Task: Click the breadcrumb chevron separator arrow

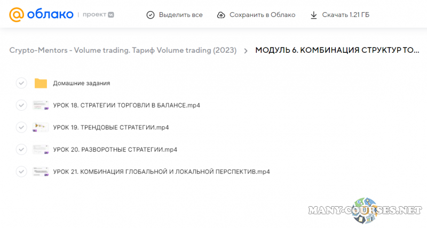Action: 246,51
